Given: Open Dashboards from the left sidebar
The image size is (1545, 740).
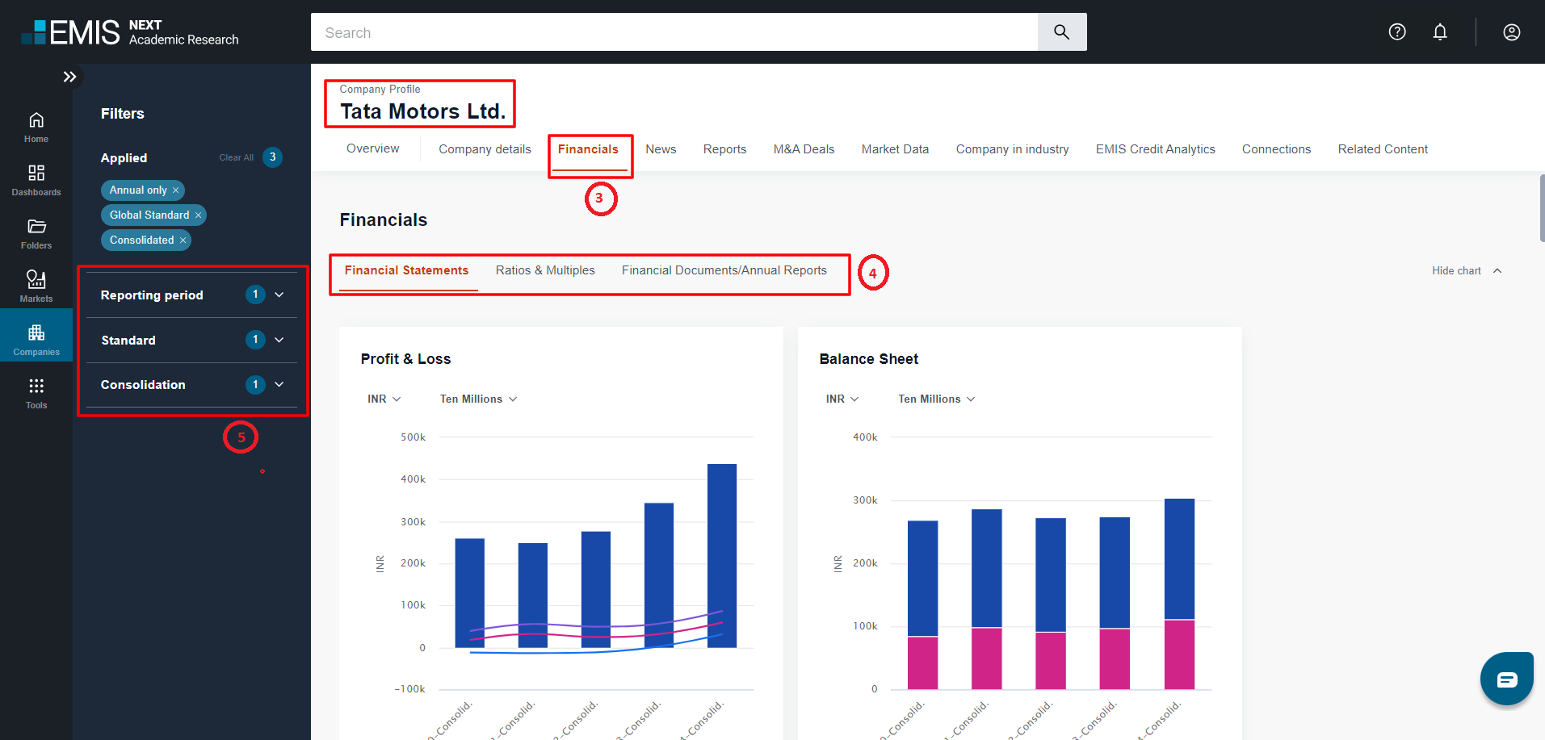Looking at the screenshot, I should coord(36,181).
